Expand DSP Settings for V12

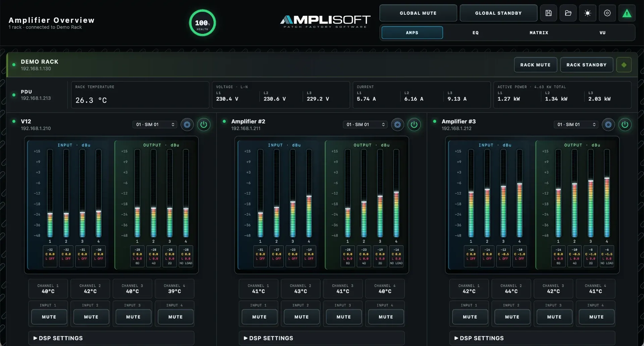point(111,338)
